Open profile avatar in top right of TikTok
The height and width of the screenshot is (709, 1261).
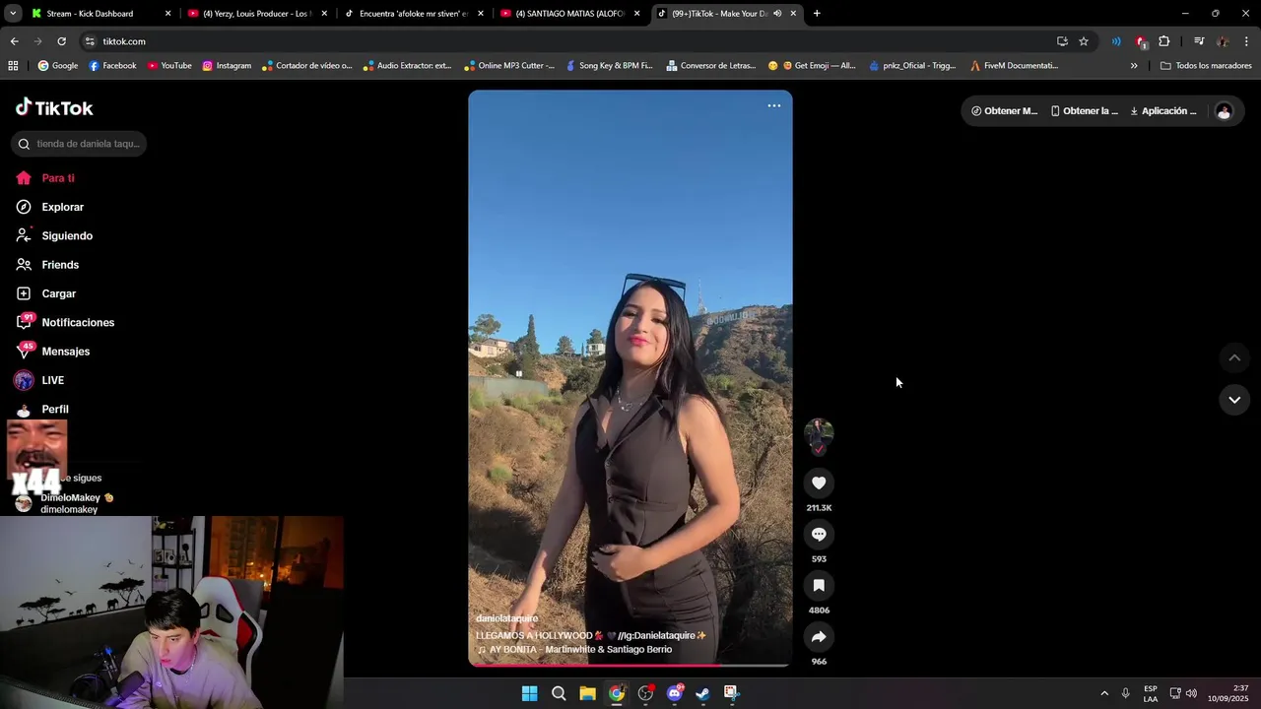1224,111
